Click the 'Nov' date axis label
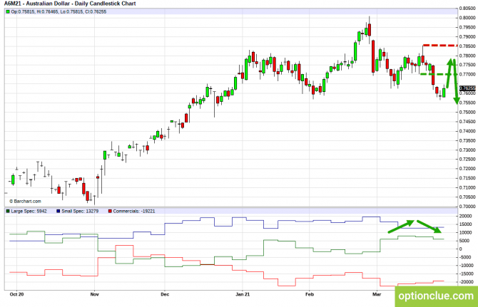478x307 pixels. click(95, 294)
